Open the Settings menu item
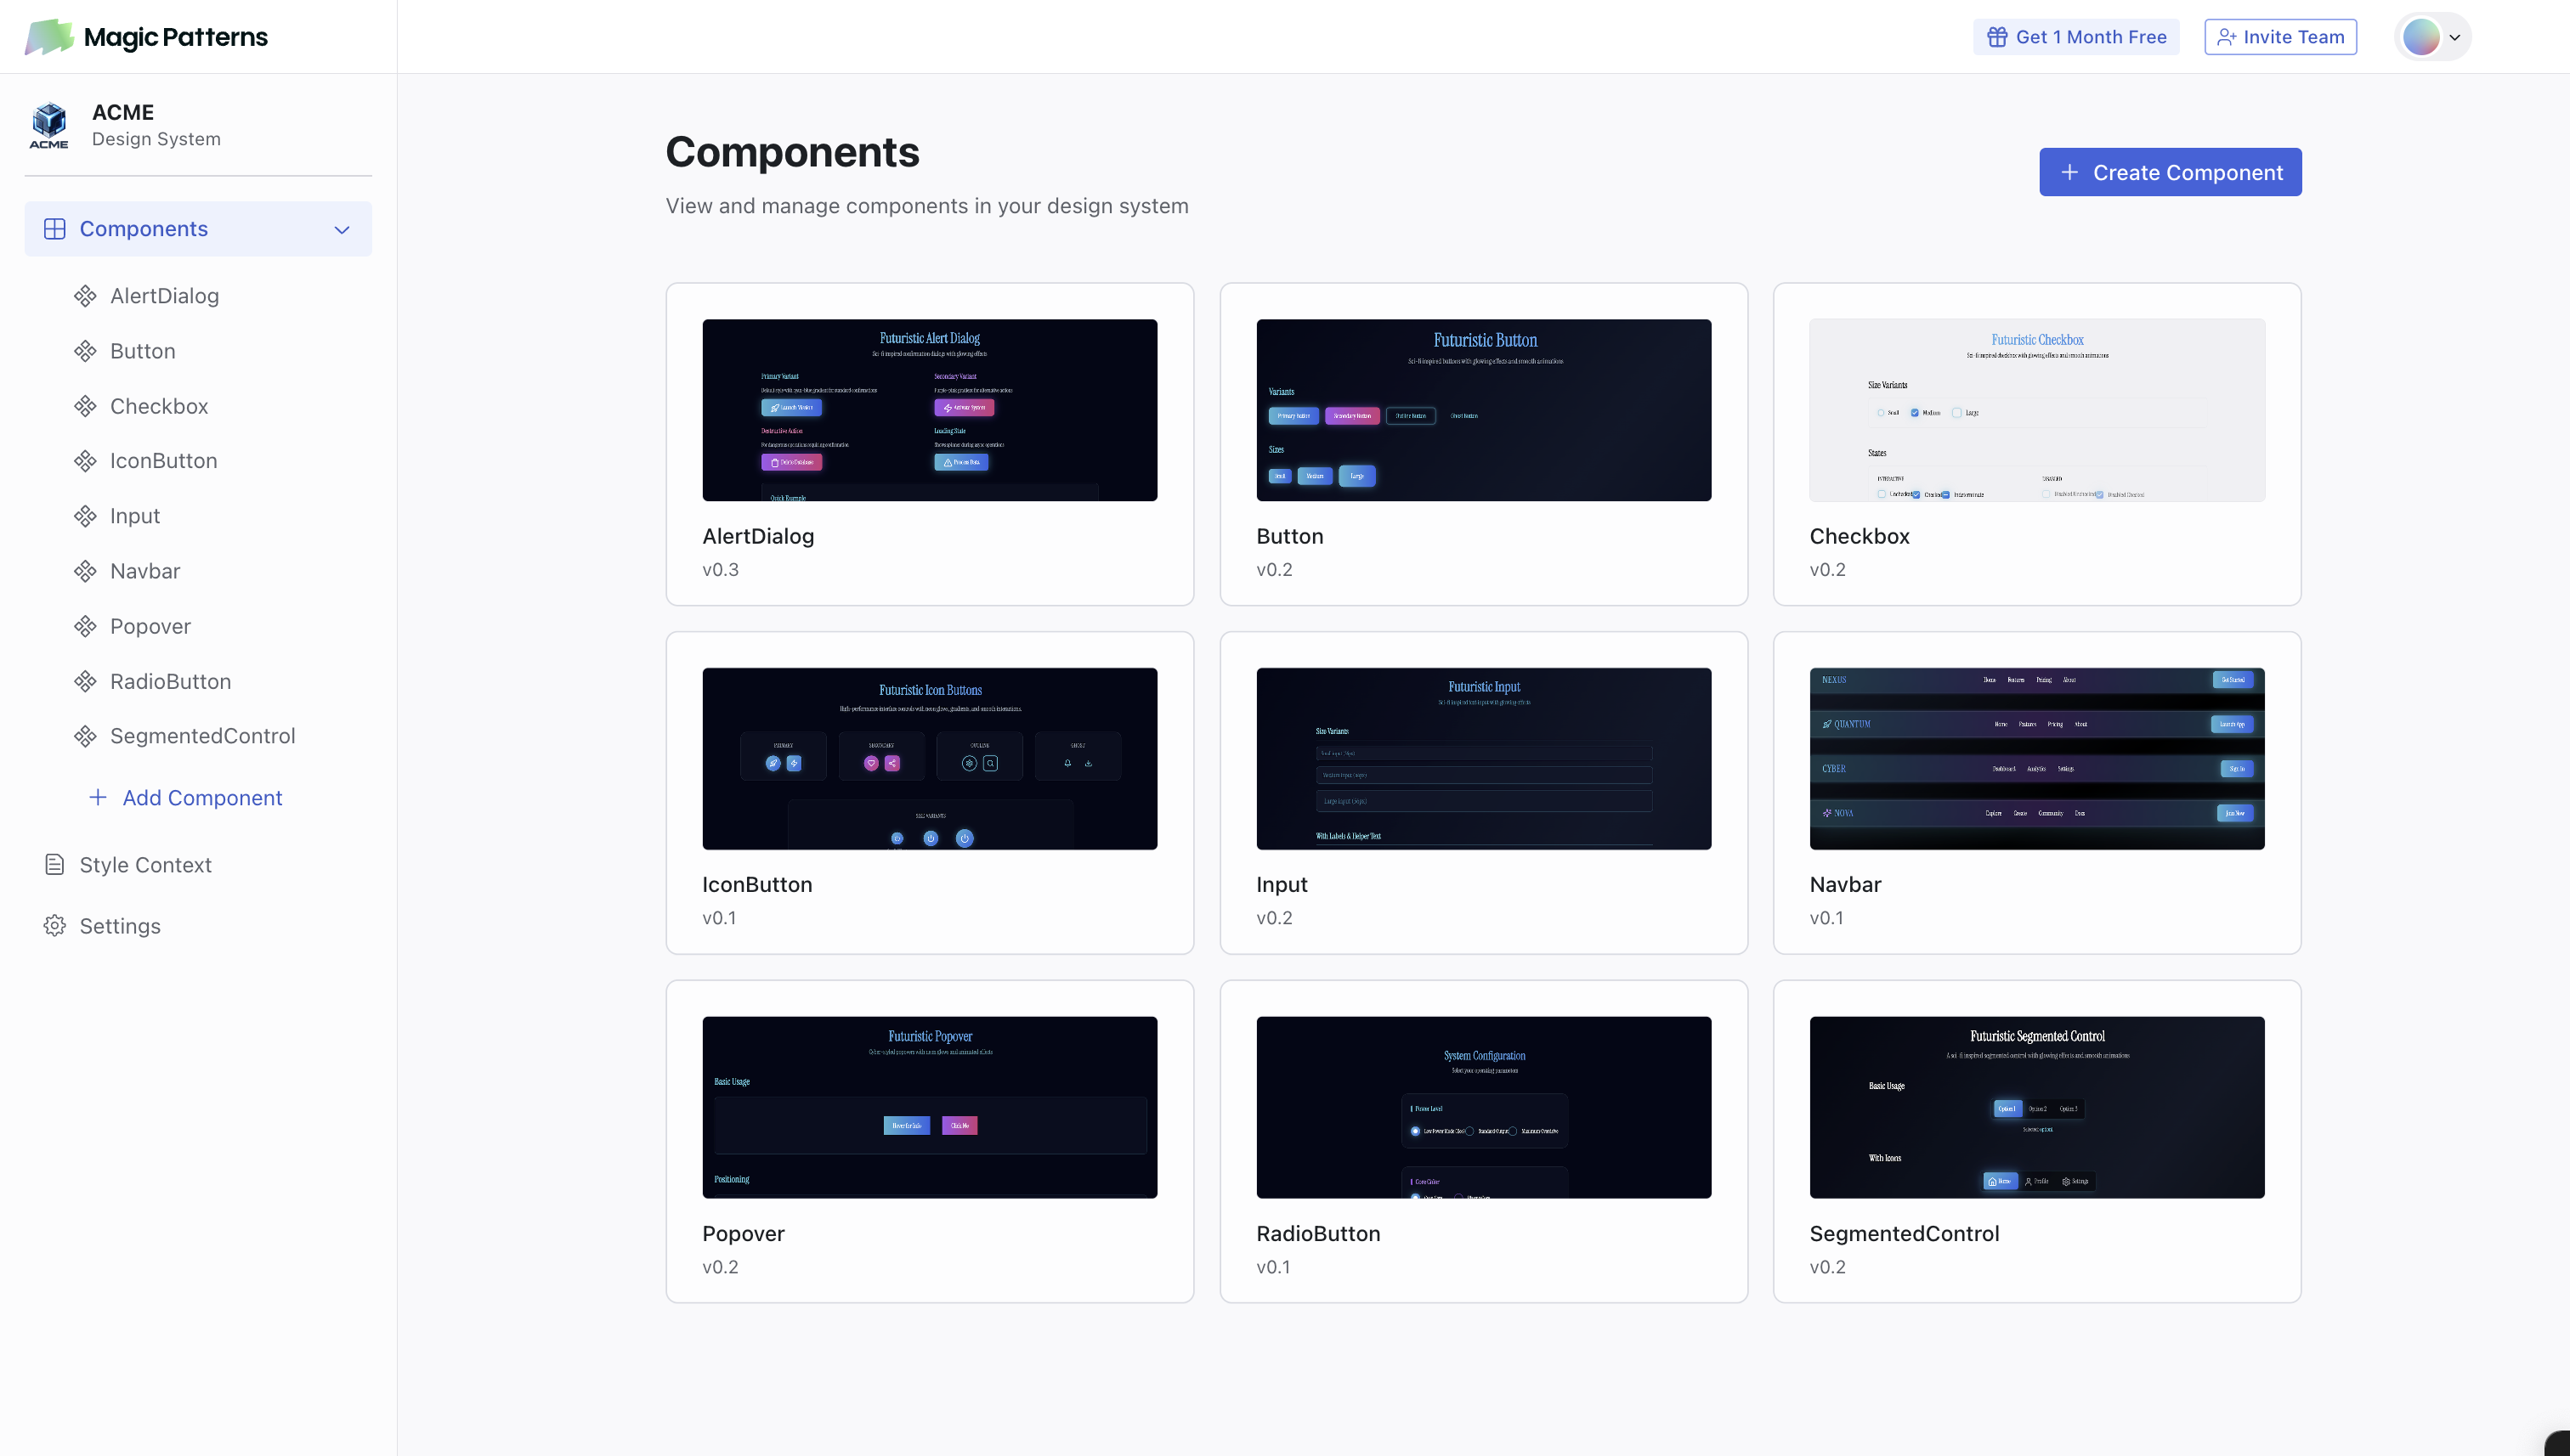 pos(120,925)
